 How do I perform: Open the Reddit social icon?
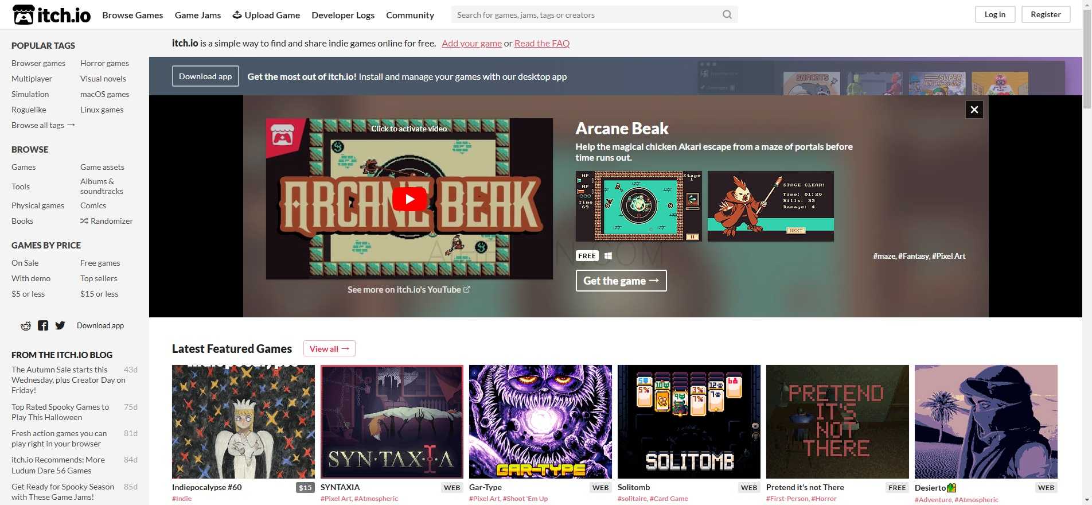[x=26, y=326]
